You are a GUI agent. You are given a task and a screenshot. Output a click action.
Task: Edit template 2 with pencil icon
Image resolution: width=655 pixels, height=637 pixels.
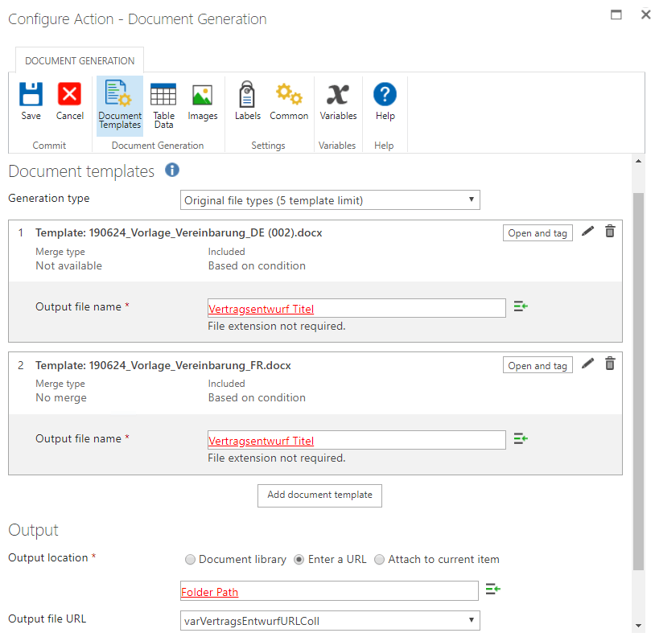click(x=587, y=364)
